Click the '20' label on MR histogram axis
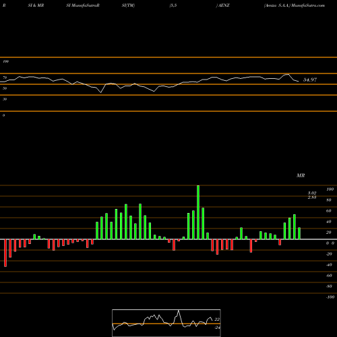337x337 pixels. click(x=329, y=233)
